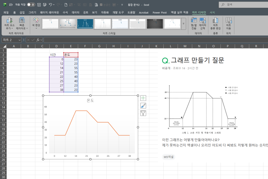268x179 pixels.
Task: Click the Excel app icon in title bar
Action: pyautogui.click(x=5, y=5)
